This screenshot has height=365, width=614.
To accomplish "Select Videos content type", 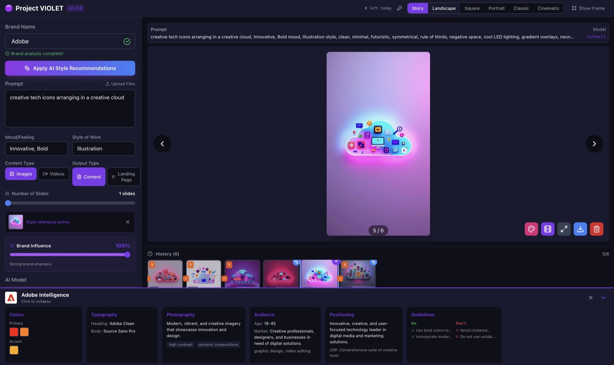I will coord(54,174).
